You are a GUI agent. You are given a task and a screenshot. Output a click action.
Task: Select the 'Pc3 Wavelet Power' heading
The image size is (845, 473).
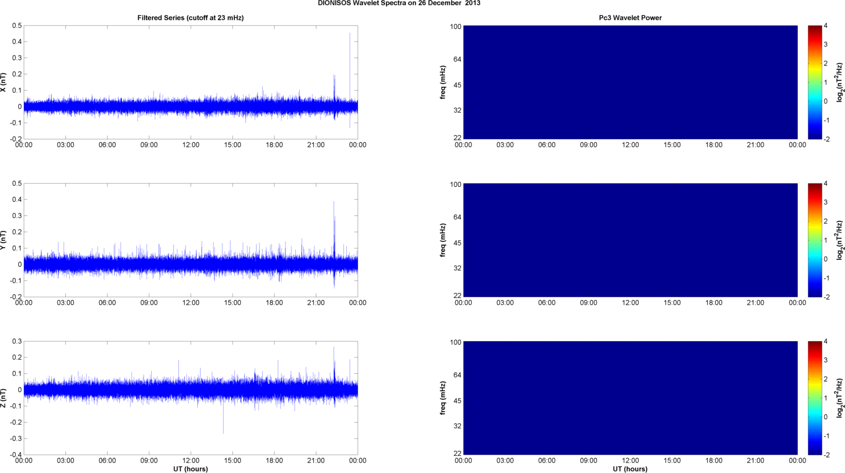pos(630,18)
